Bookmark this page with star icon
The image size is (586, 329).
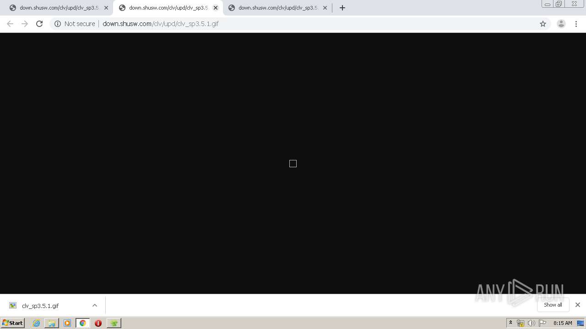543,24
